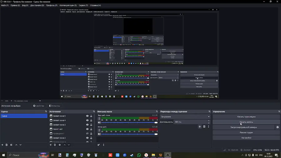Click the Режим студии button
Image resolution: width=281 pixels, height=158 pixels.
point(246,132)
